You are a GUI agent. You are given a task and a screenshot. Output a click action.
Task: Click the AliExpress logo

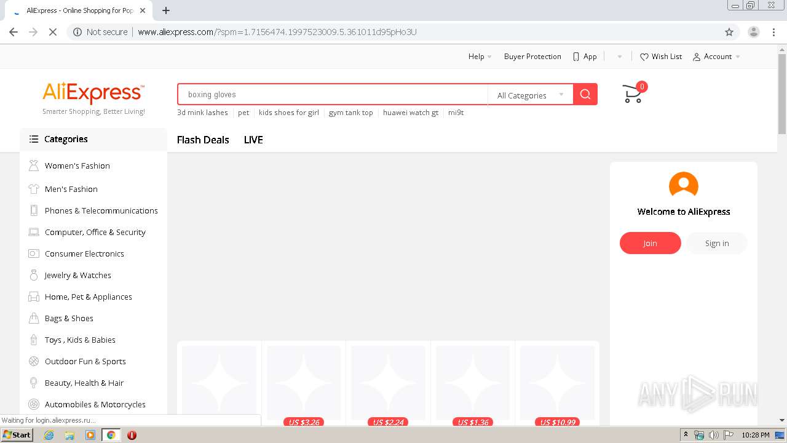point(93,94)
